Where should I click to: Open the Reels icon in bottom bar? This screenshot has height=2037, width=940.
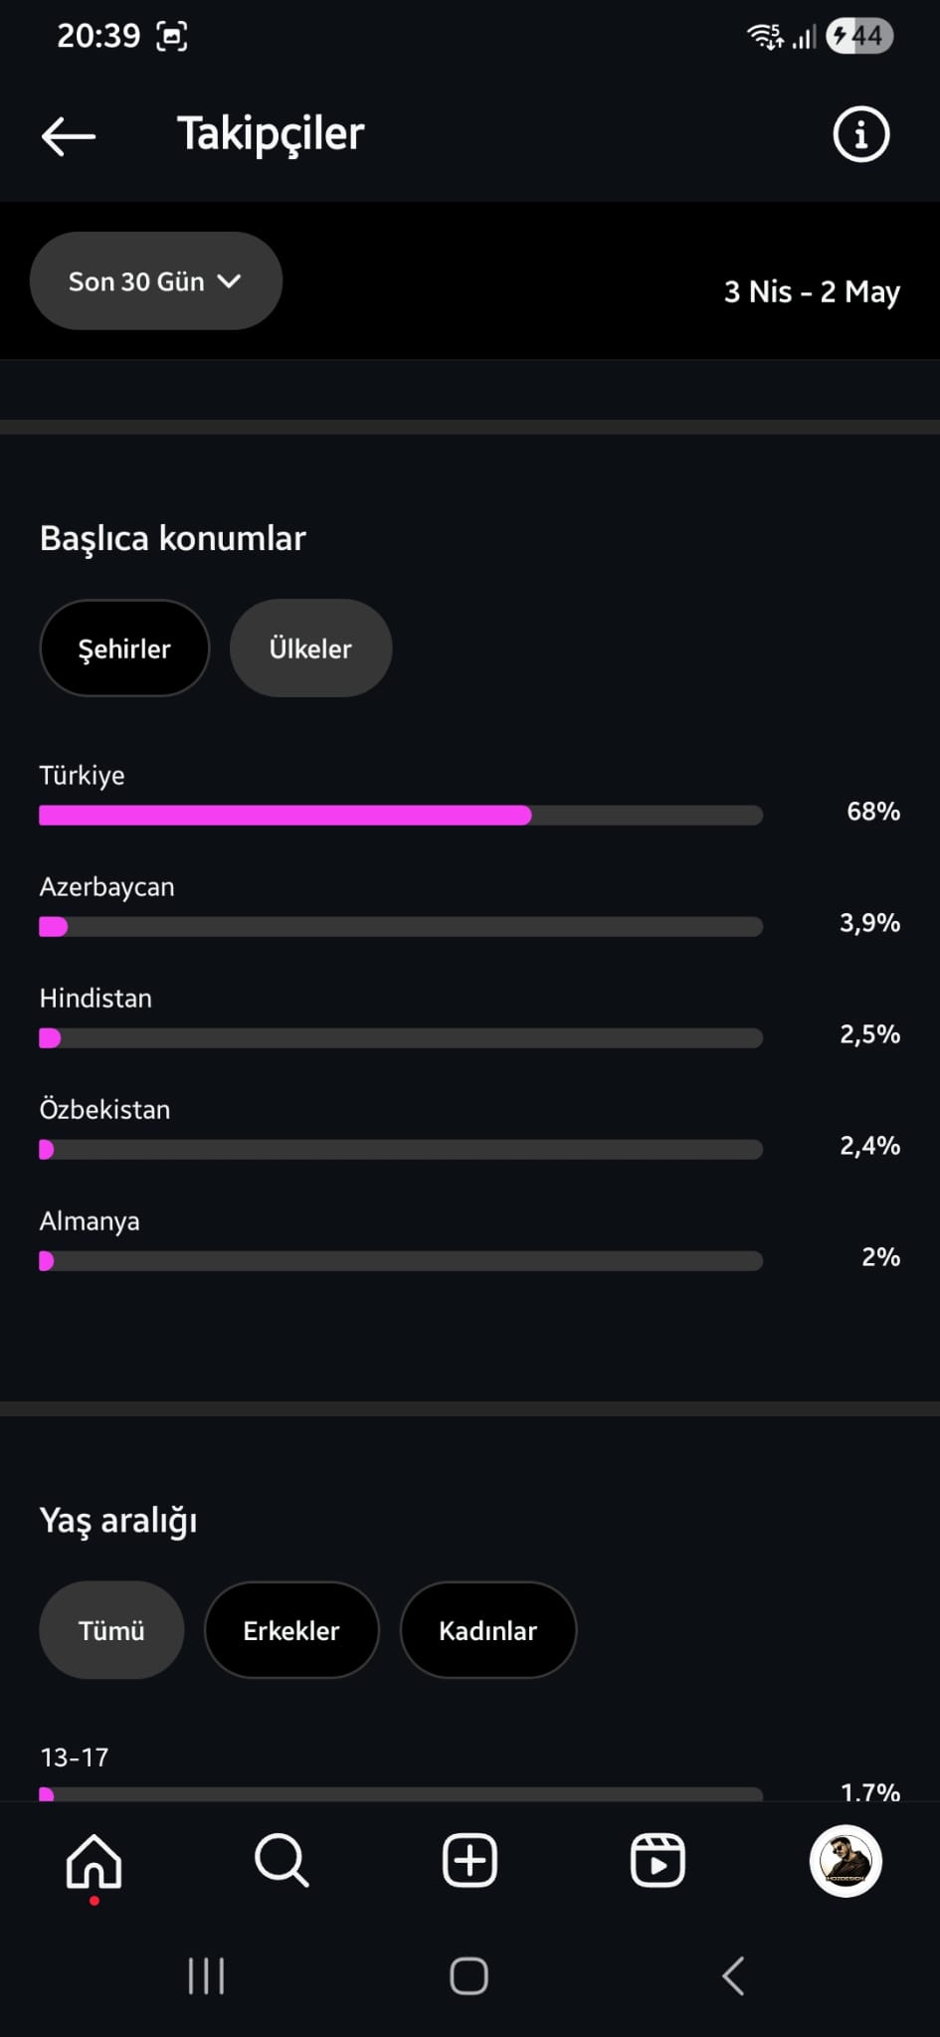pos(658,1860)
